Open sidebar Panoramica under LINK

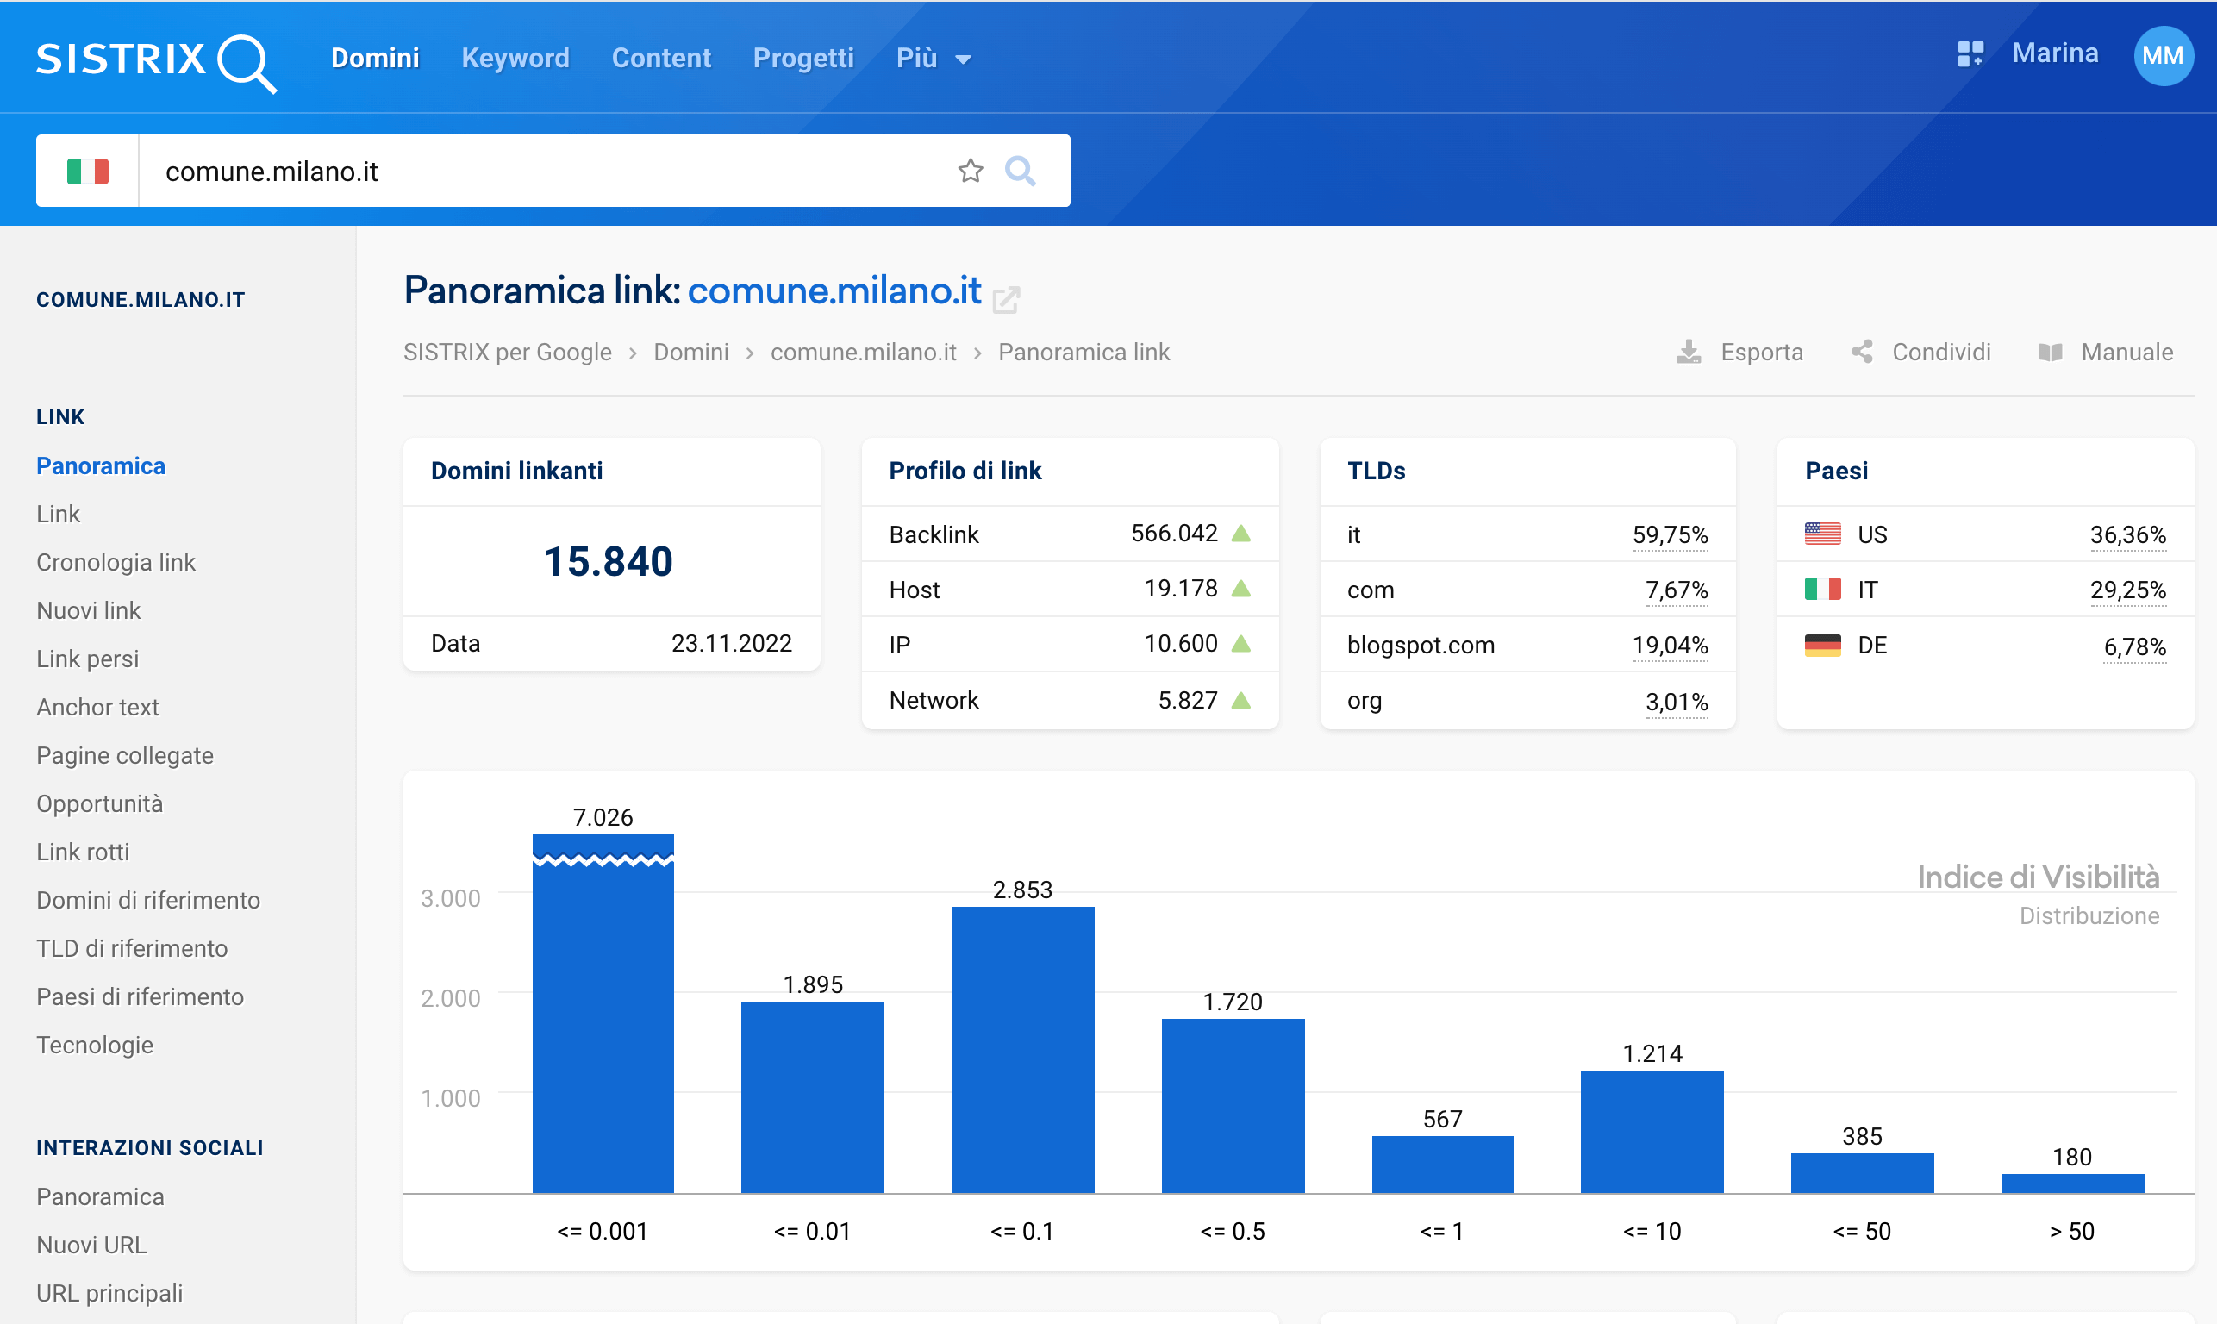(x=101, y=465)
